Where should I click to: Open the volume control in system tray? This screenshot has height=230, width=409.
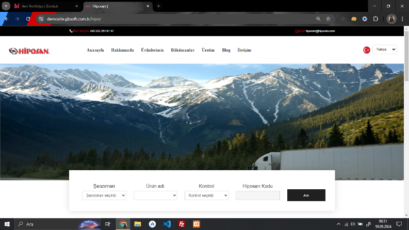tap(353, 224)
